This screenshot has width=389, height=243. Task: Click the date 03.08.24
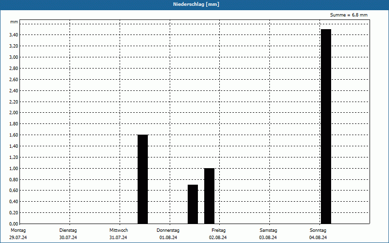point(268,238)
